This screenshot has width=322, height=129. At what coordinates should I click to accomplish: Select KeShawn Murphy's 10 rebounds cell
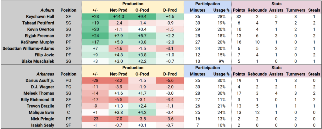point(257,42)
